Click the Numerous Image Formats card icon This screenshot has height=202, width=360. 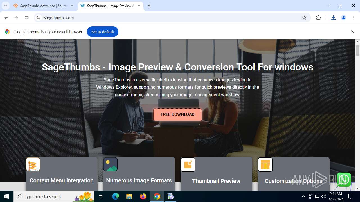click(x=110, y=164)
